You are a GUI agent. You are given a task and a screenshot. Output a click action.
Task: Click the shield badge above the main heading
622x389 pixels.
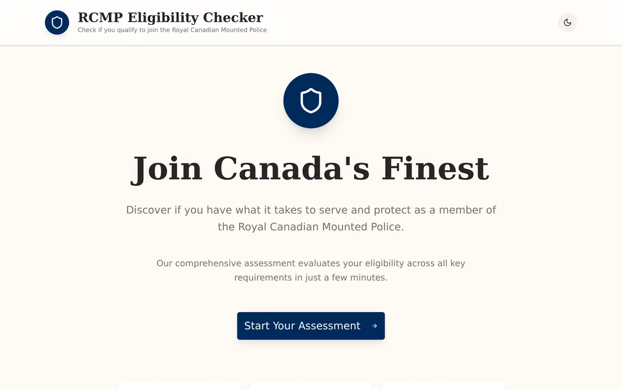click(x=310, y=100)
